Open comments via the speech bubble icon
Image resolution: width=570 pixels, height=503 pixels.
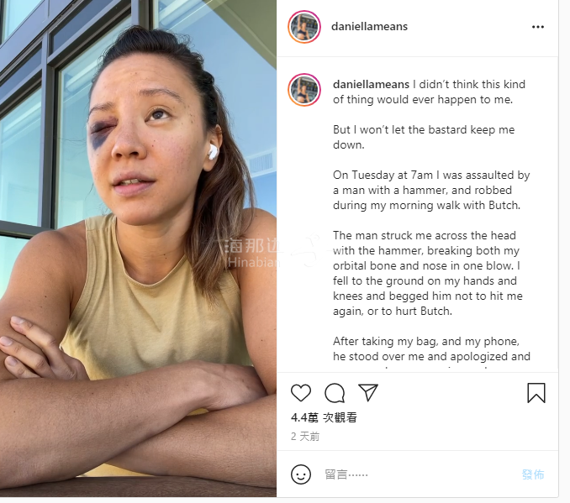pos(335,393)
